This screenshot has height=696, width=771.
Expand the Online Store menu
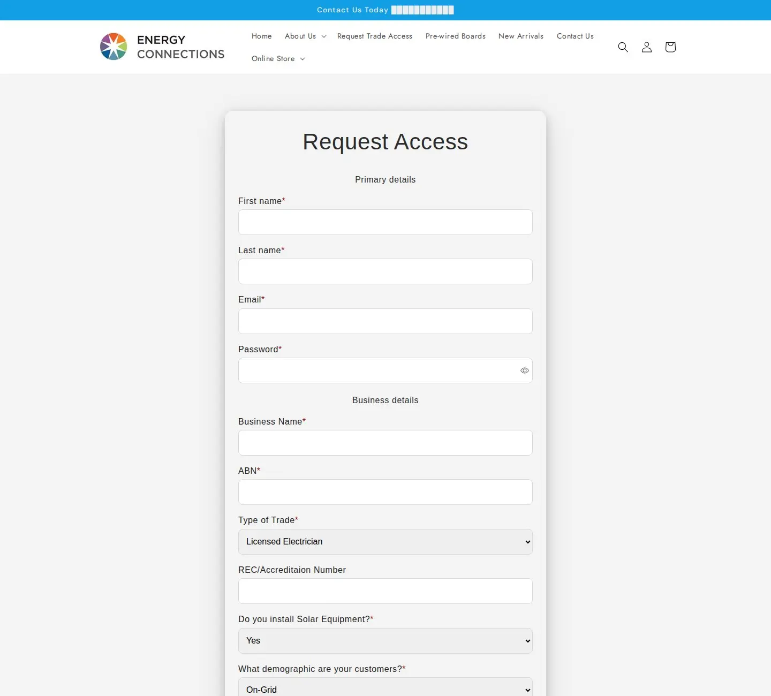tap(278, 58)
